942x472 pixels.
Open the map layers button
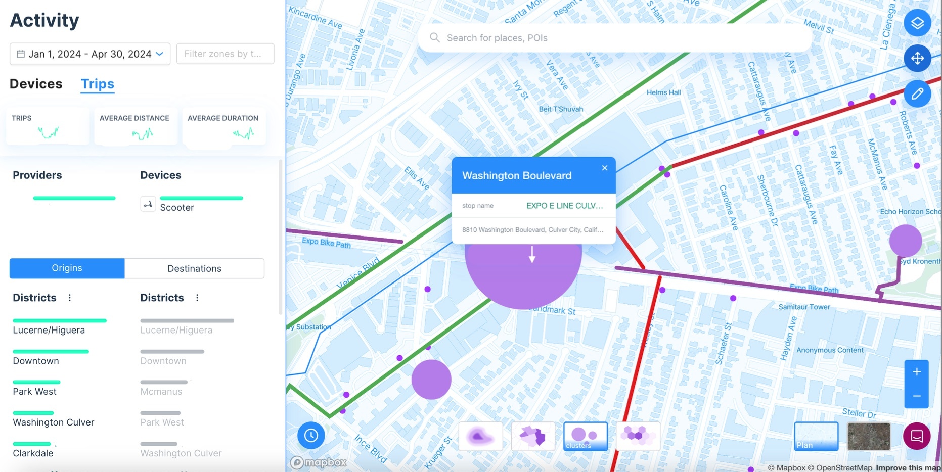(x=917, y=23)
